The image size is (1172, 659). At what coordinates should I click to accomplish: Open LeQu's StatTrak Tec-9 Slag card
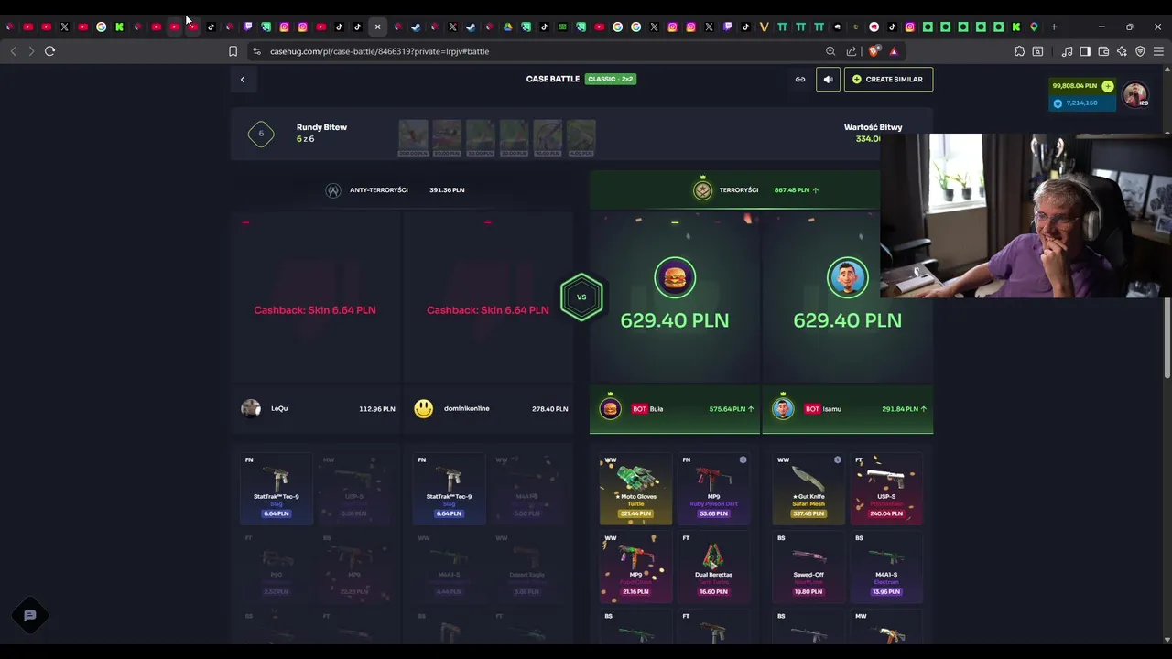[x=277, y=489]
